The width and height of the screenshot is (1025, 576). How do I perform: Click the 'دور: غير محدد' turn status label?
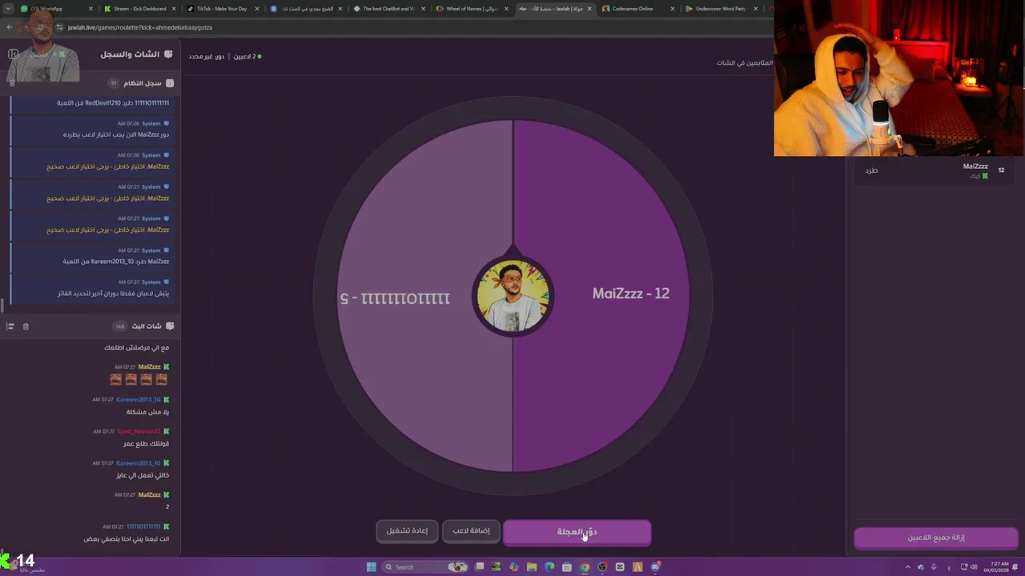tap(207, 57)
